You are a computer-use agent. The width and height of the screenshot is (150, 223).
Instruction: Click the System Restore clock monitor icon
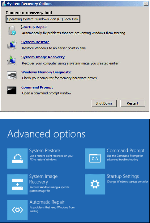tap(12, 45)
